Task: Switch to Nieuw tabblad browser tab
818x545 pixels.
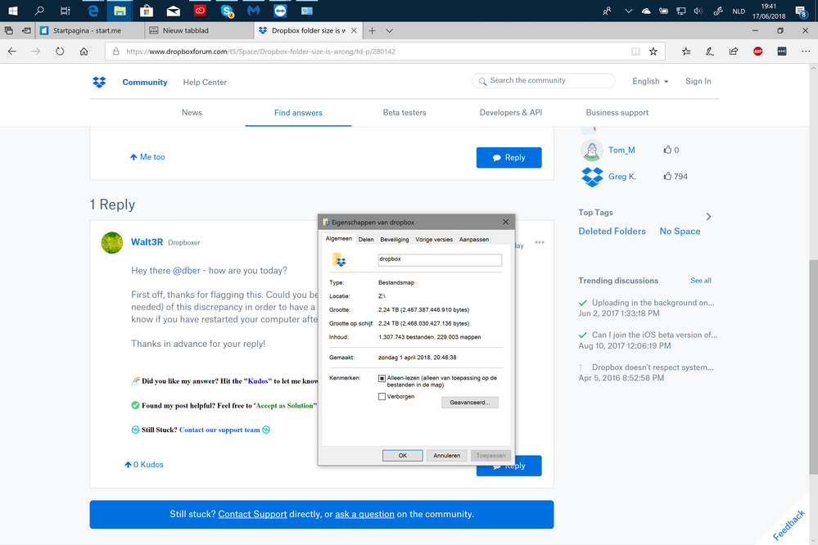Action: pos(199,31)
